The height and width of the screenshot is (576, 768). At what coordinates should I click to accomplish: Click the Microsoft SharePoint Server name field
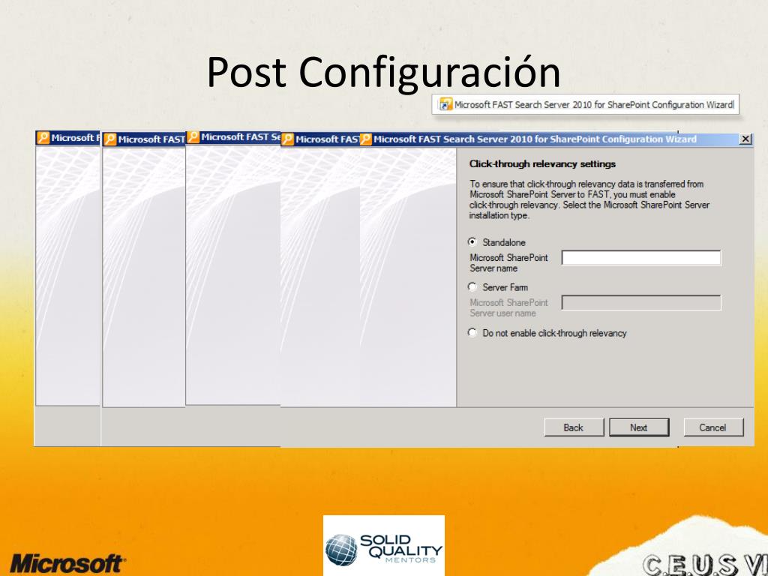(x=641, y=258)
